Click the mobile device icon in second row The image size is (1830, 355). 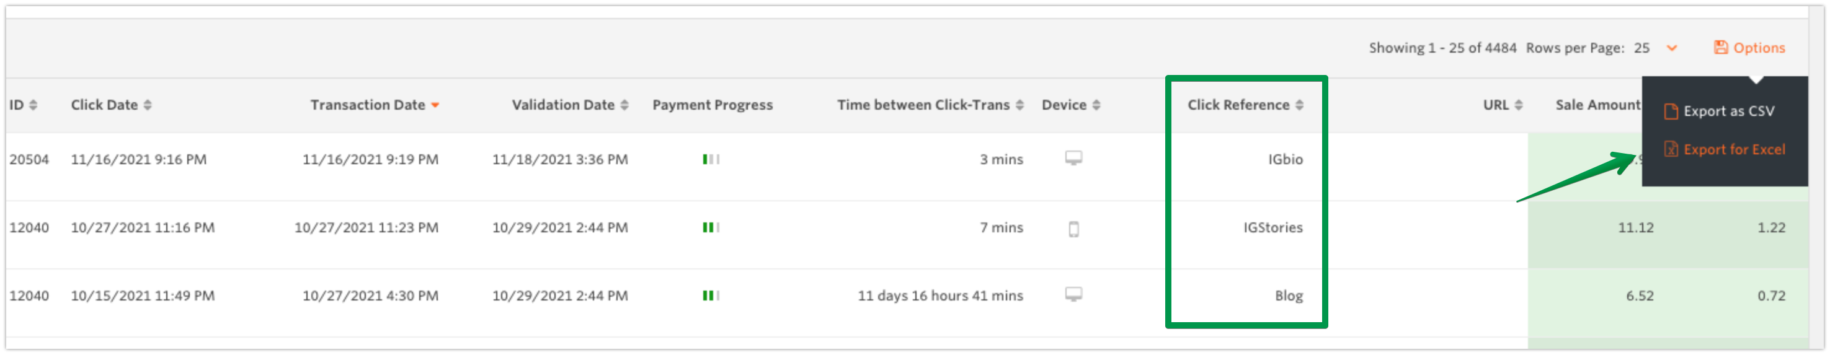coord(1073,229)
